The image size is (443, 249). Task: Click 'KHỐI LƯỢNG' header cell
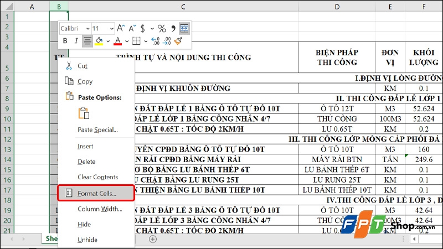pos(424,58)
